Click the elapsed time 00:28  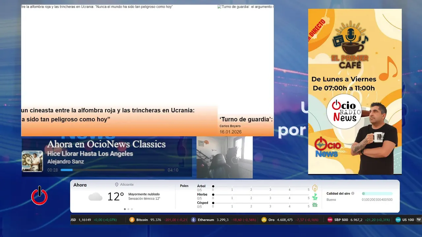coord(52,170)
